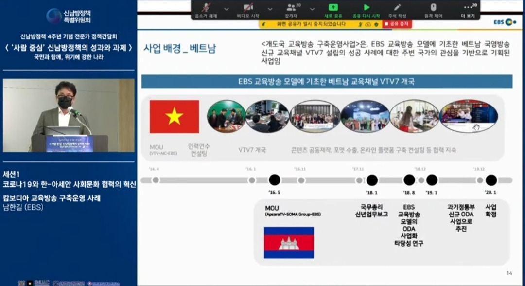
Task: Click the Cambodia flag image
Action: (x=289, y=242)
